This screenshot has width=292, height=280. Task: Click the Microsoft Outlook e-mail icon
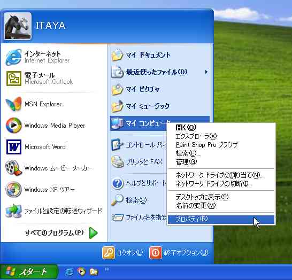13,79
